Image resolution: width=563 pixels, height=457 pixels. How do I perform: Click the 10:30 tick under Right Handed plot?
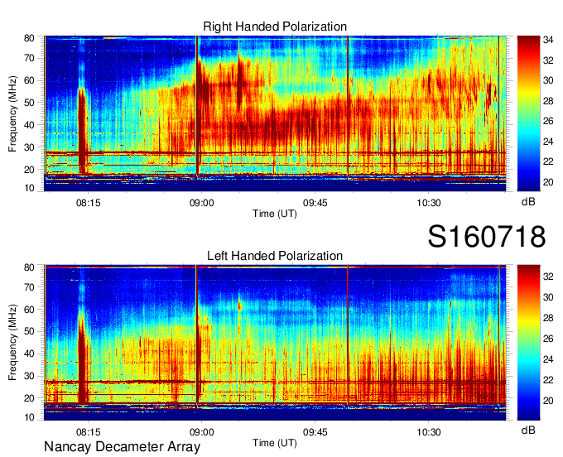(x=428, y=203)
